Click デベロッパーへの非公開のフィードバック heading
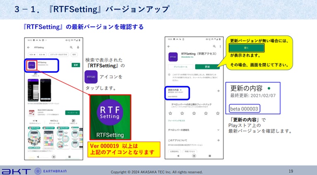The width and height of the screenshot is (317, 175). point(192,104)
